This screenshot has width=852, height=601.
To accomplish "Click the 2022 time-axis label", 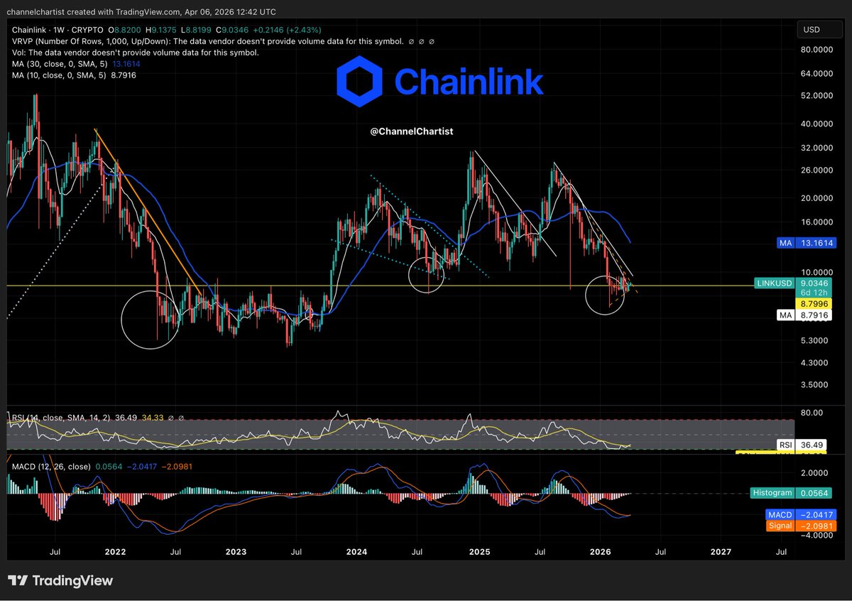I will click(x=115, y=551).
